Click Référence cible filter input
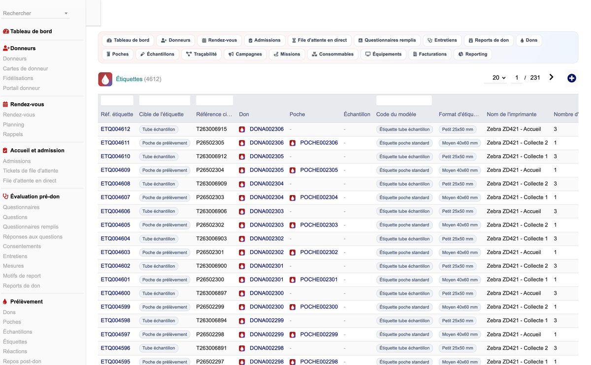The image size is (591, 365). (x=214, y=100)
